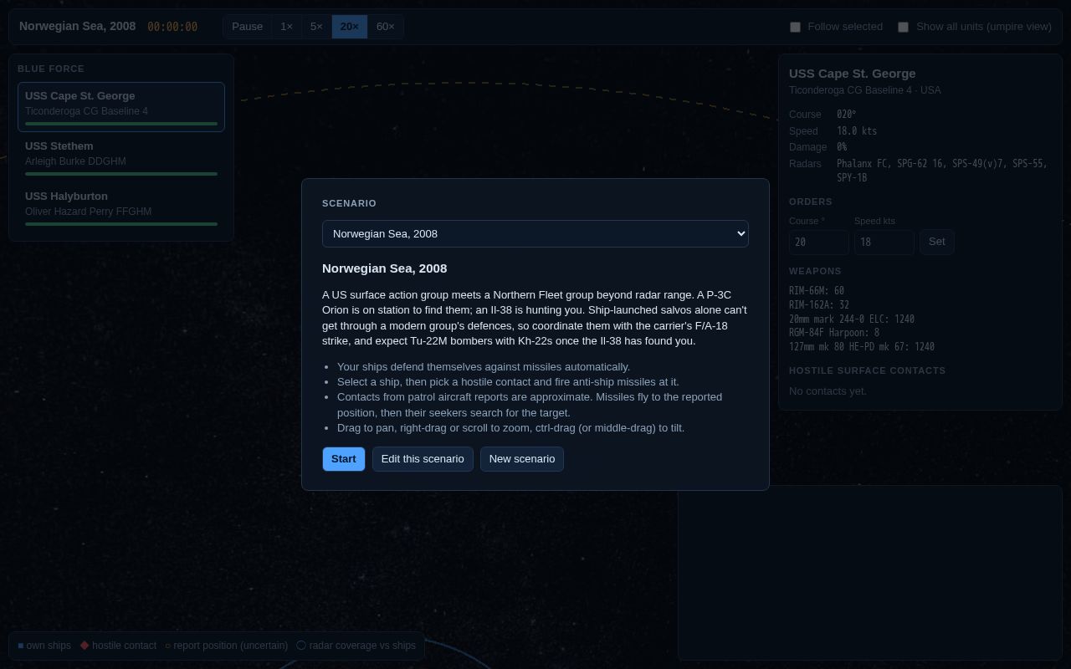
Task: Click the blue own ships legend square
Action: click(21, 646)
